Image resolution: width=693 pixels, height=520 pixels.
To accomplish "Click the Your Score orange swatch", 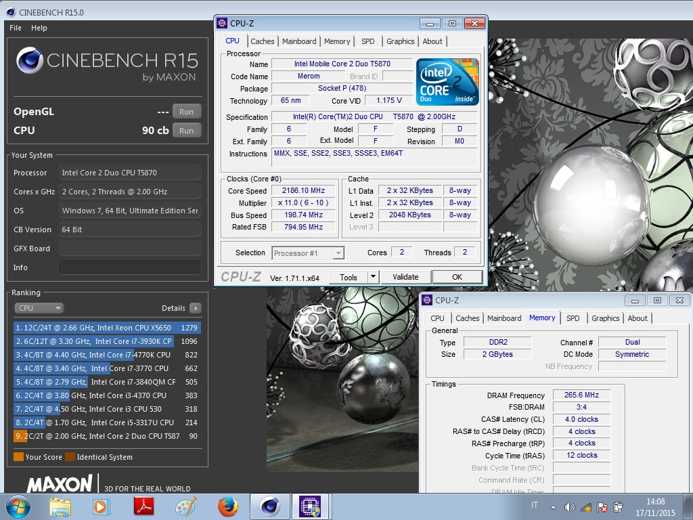I will point(18,457).
